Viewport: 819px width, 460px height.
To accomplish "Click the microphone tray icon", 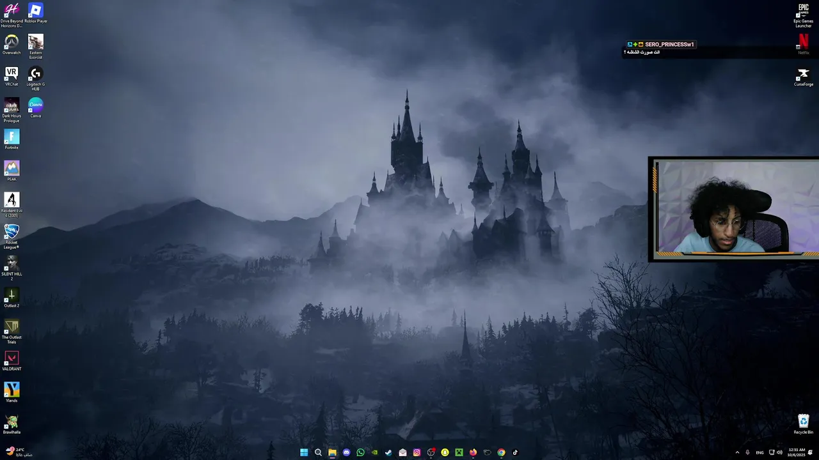I will (x=747, y=452).
